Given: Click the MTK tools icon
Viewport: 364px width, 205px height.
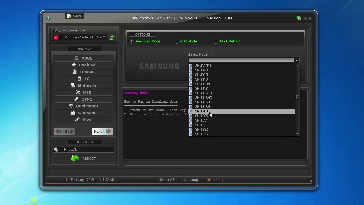Looking at the screenshot, I should [78, 92].
